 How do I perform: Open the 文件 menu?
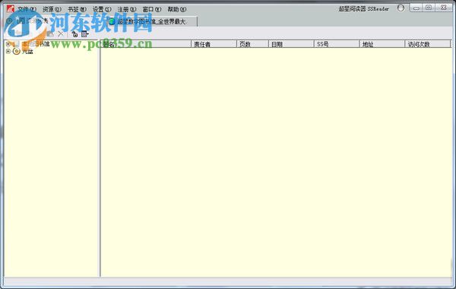(x=27, y=9)
